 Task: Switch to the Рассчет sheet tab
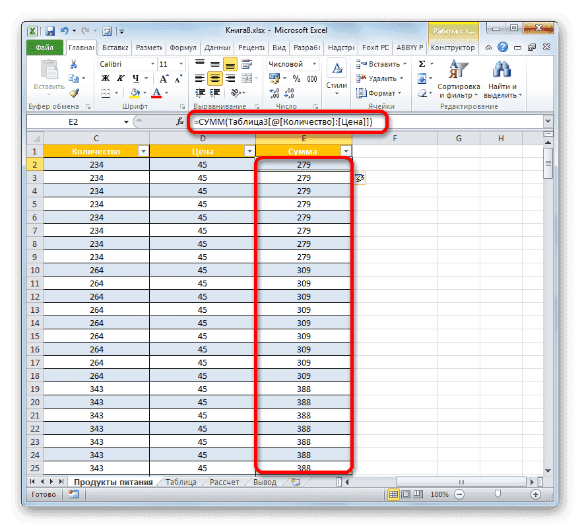(x=224, y=482)
